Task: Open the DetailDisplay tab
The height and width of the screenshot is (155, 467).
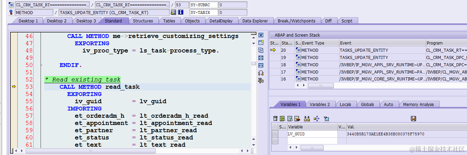Action: [x=221, y=21]
